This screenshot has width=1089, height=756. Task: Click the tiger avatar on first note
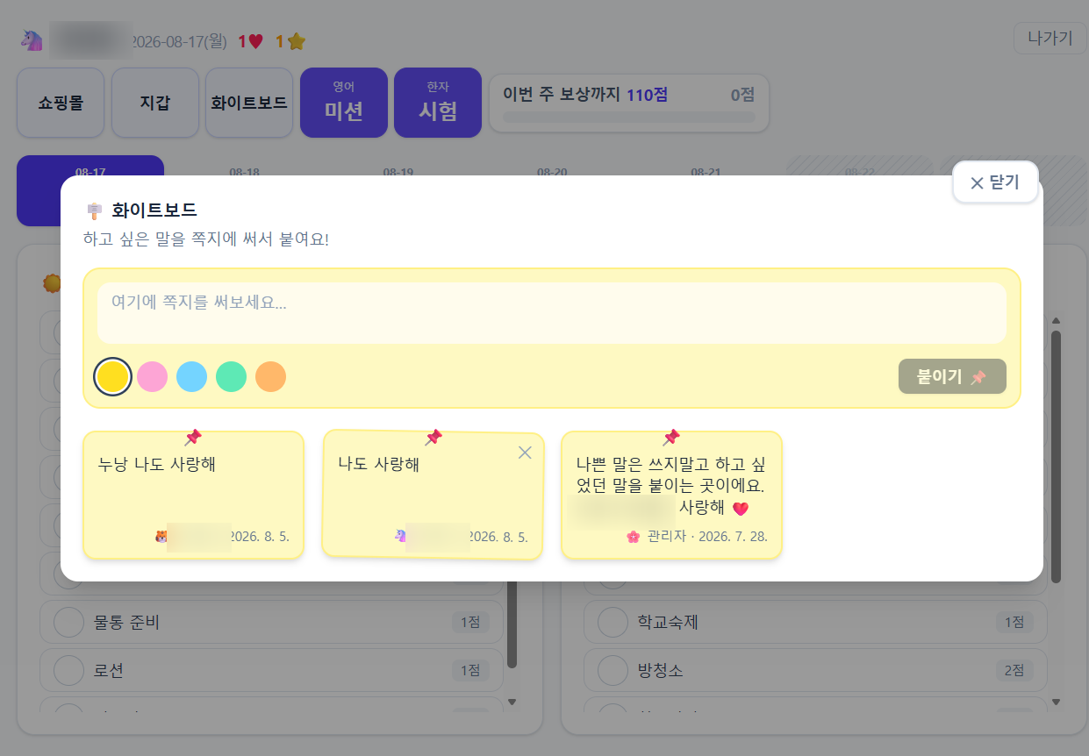(x=161, y=537)
